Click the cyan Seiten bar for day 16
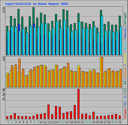Screen dimensions: 128x125 [64, 37]
